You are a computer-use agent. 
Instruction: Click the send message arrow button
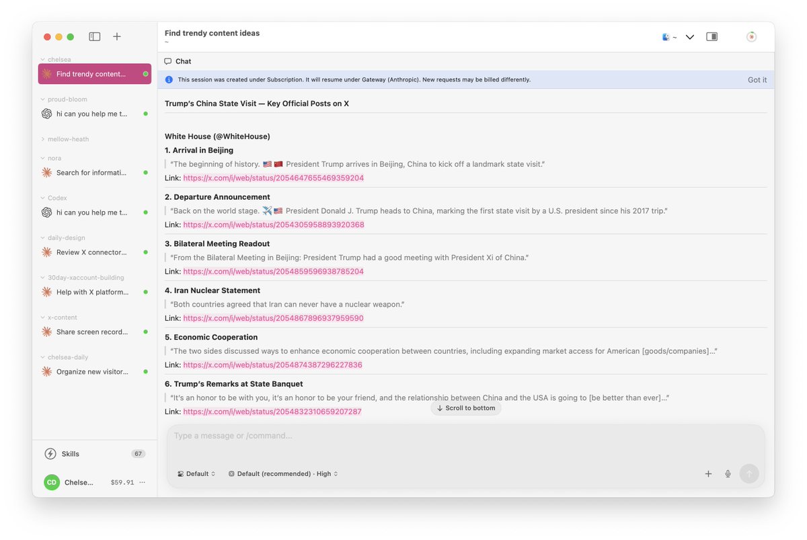(x=749, y=473)
